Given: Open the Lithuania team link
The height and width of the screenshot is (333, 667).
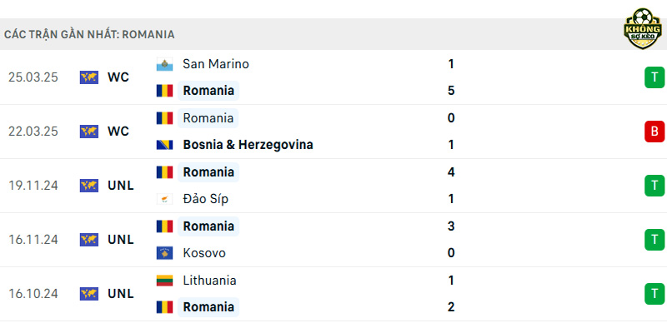Looking at the screenshot, I should point(209,281).
